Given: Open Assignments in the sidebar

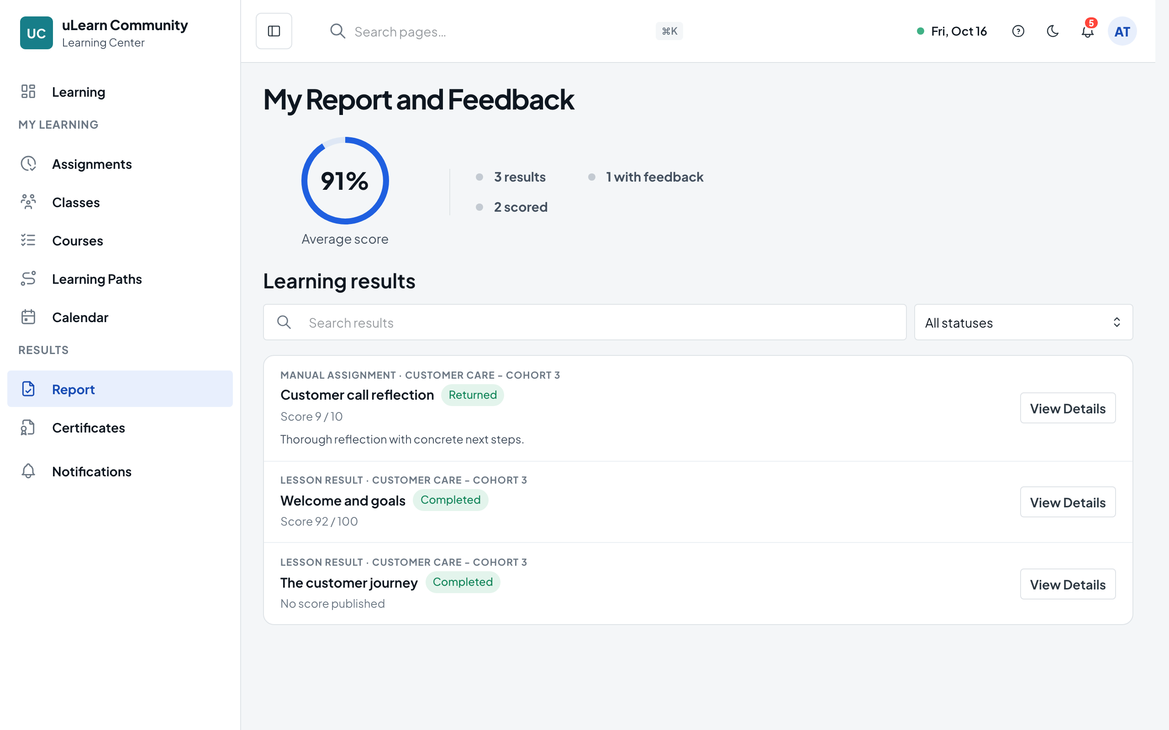Looking at the screenshot, I should [120, 164].
